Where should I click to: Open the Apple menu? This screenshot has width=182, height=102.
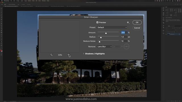coord(2,1)
